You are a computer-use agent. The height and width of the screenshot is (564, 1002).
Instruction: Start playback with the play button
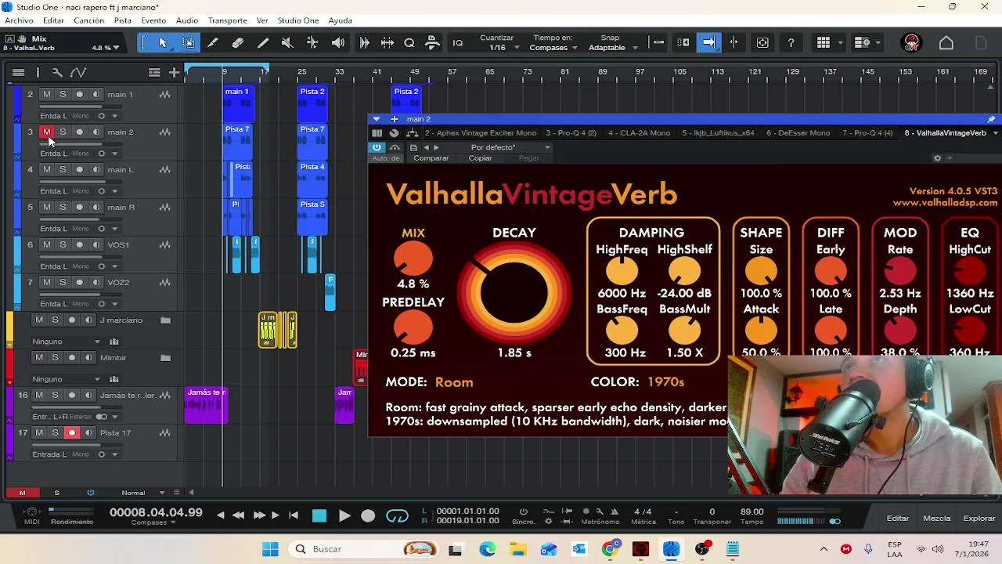pos(344,515)
